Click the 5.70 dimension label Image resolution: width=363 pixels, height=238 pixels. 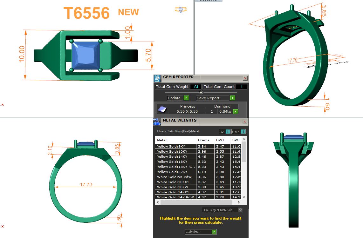click(148, 55)
